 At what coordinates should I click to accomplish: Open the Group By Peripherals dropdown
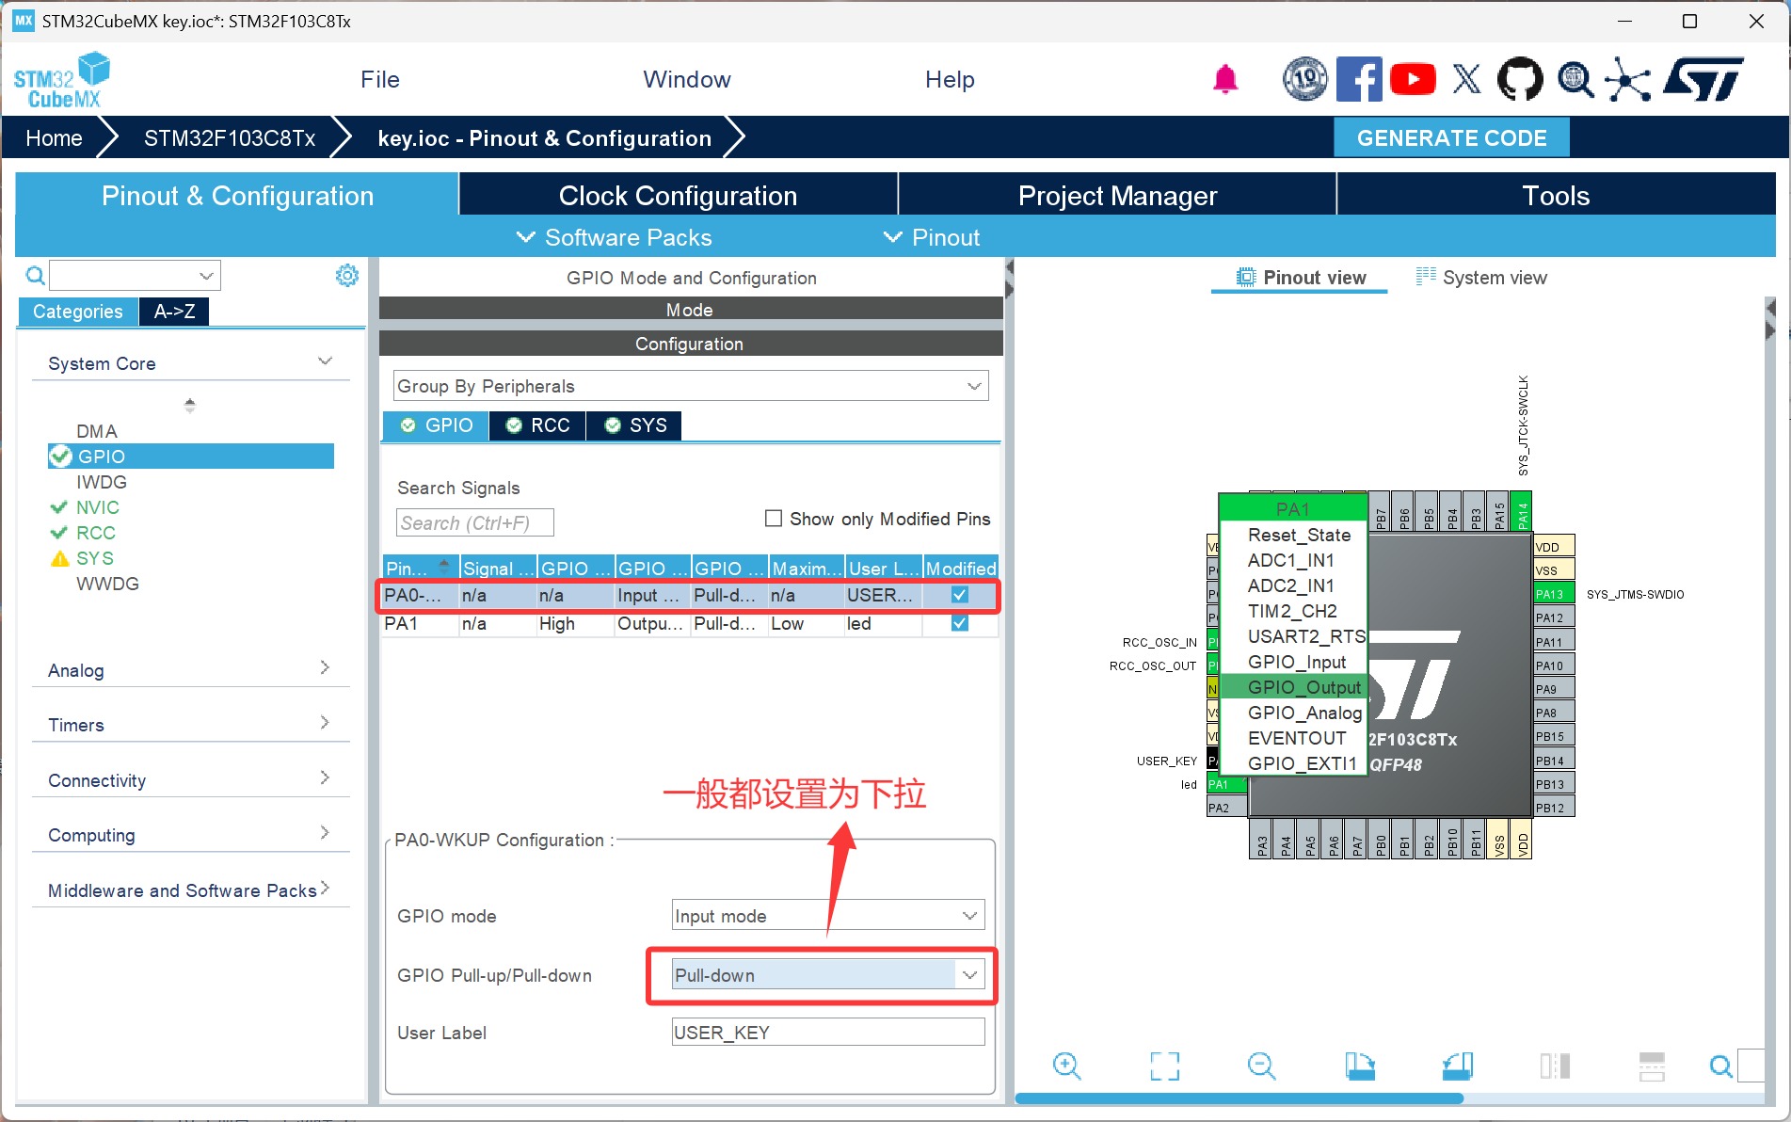(x=691, y=386)
